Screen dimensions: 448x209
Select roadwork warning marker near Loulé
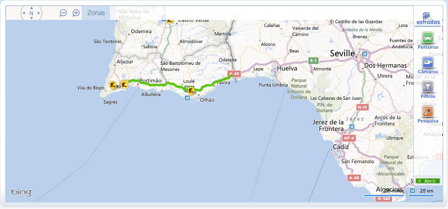tap(191, 91)
